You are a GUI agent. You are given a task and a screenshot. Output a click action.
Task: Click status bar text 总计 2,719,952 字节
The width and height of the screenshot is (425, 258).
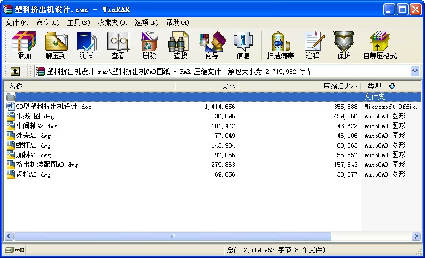pos(259,250)
